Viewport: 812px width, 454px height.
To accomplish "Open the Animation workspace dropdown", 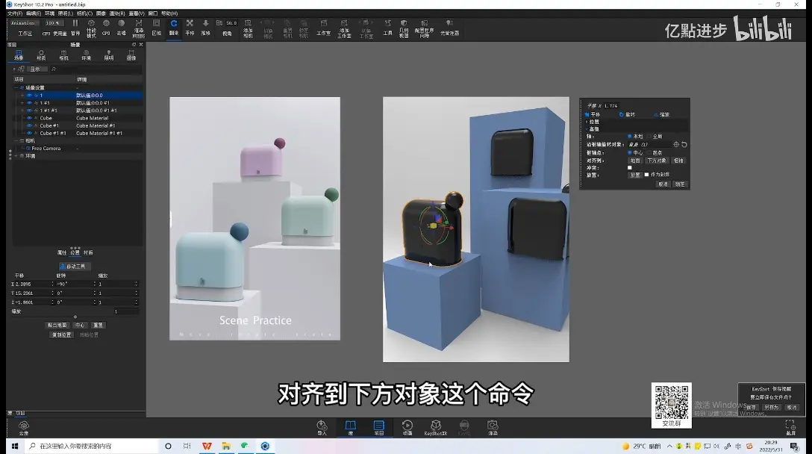I will (x=24, y=23).
